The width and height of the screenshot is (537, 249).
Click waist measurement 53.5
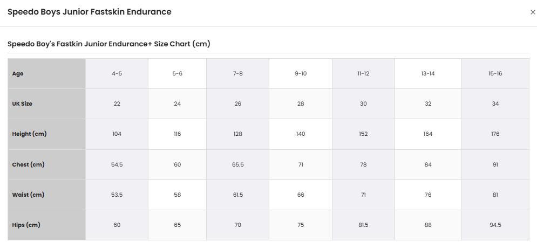(x=117, y=195)
